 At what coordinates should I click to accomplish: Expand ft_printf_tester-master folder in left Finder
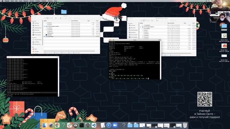pyautogui.click(x=45, y=26)
